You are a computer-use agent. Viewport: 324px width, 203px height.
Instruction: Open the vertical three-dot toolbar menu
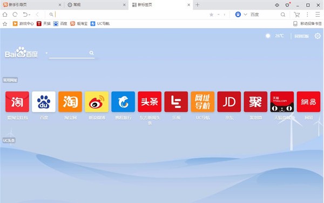pyautogui.click(x=307, y=15)
